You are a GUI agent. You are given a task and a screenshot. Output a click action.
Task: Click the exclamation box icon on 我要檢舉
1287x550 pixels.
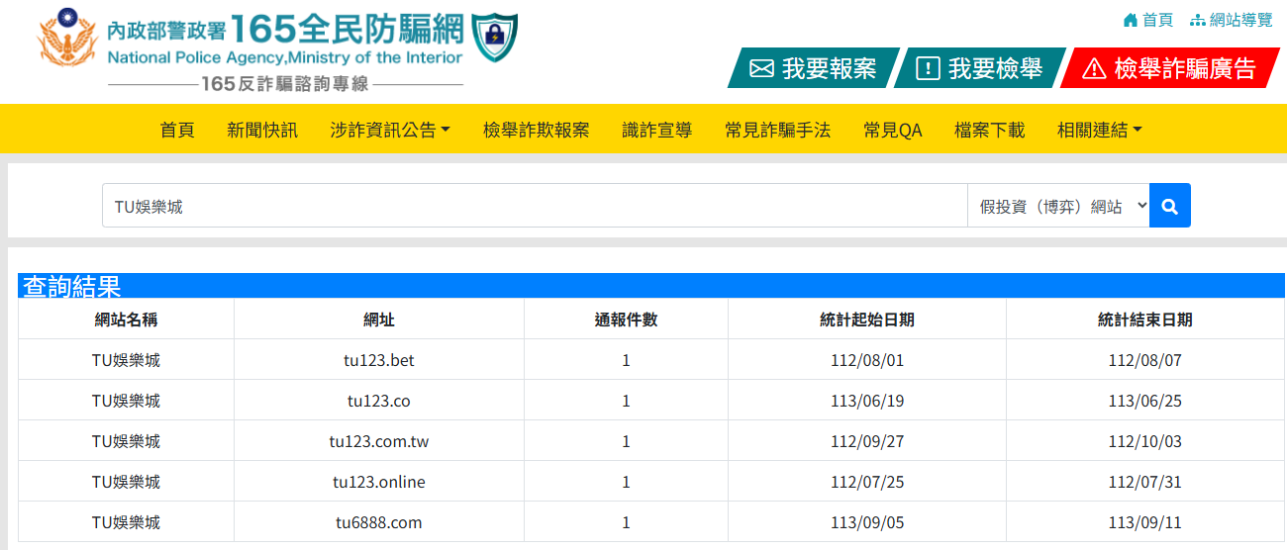coord(928,69)
